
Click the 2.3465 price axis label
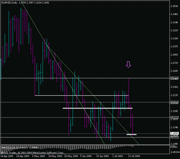pyautogui.click(x=174, y=14)
